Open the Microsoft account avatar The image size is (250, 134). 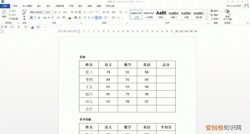pos(246,6)
